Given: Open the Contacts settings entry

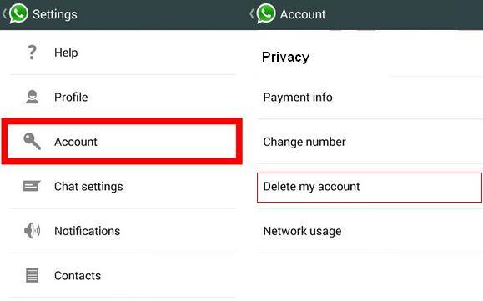Looking at the screenshot, I should click(123, 275).
